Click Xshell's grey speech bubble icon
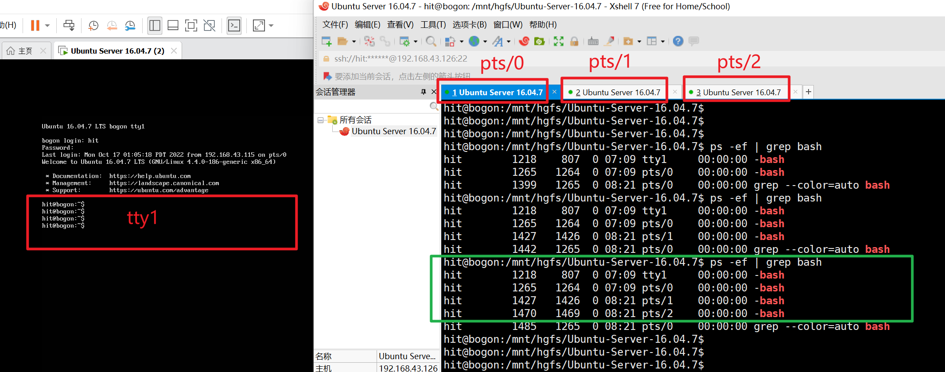 coord(694,41)
